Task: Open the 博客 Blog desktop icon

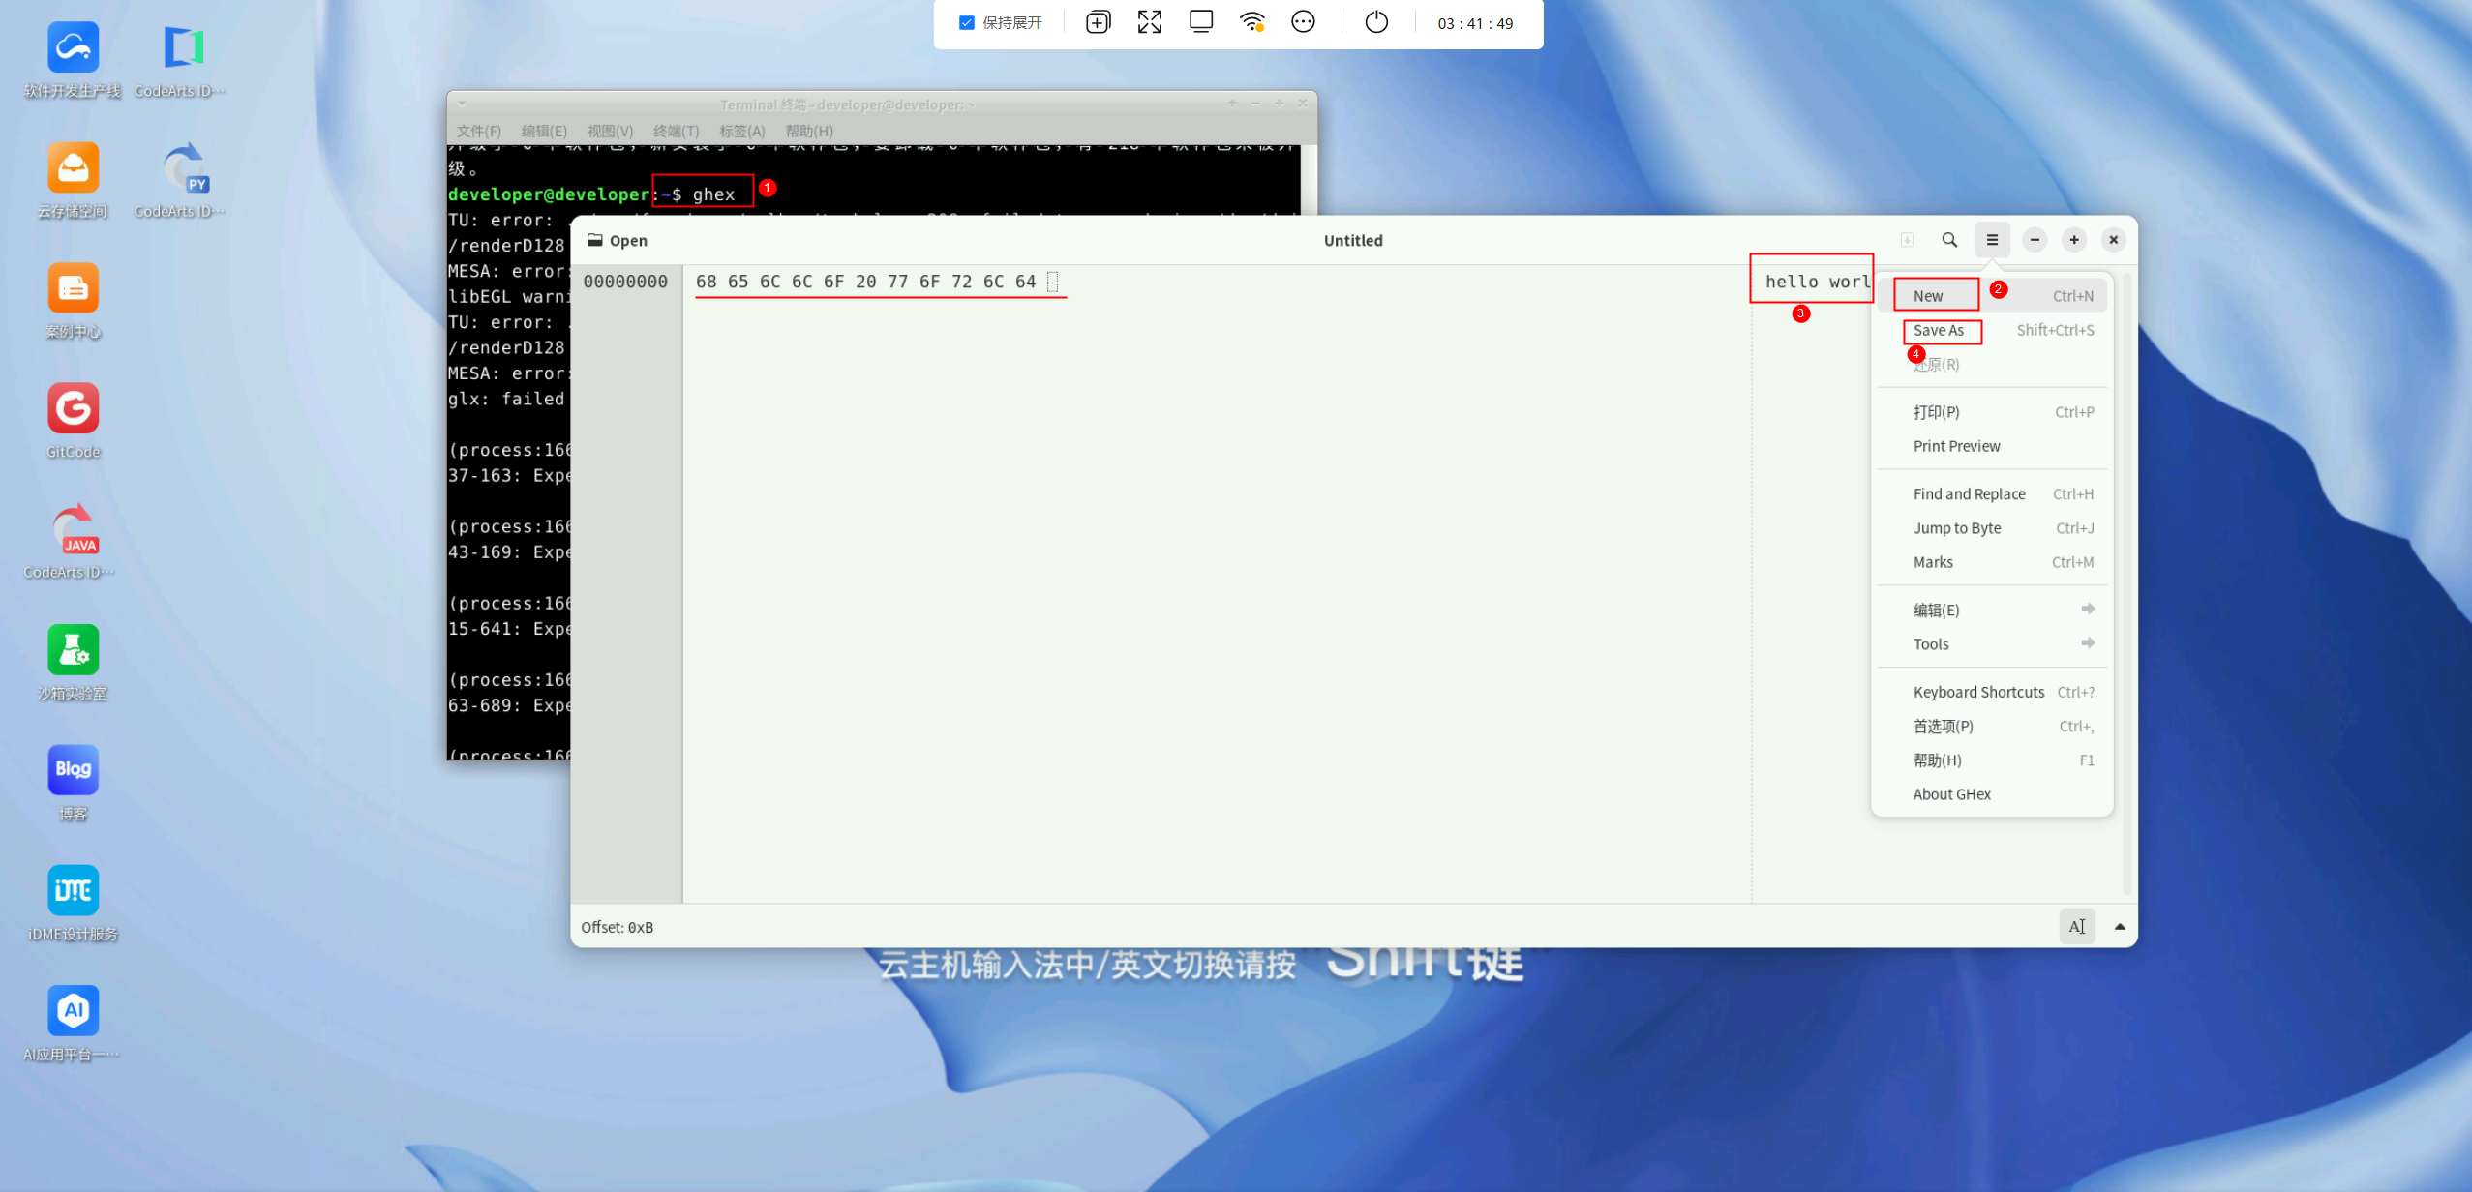Action: [74, 771]
